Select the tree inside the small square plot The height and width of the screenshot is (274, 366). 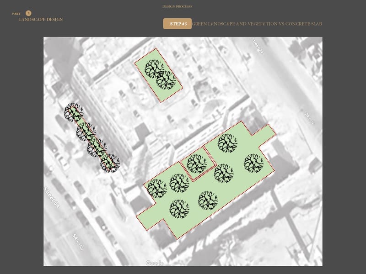[197, 163]
